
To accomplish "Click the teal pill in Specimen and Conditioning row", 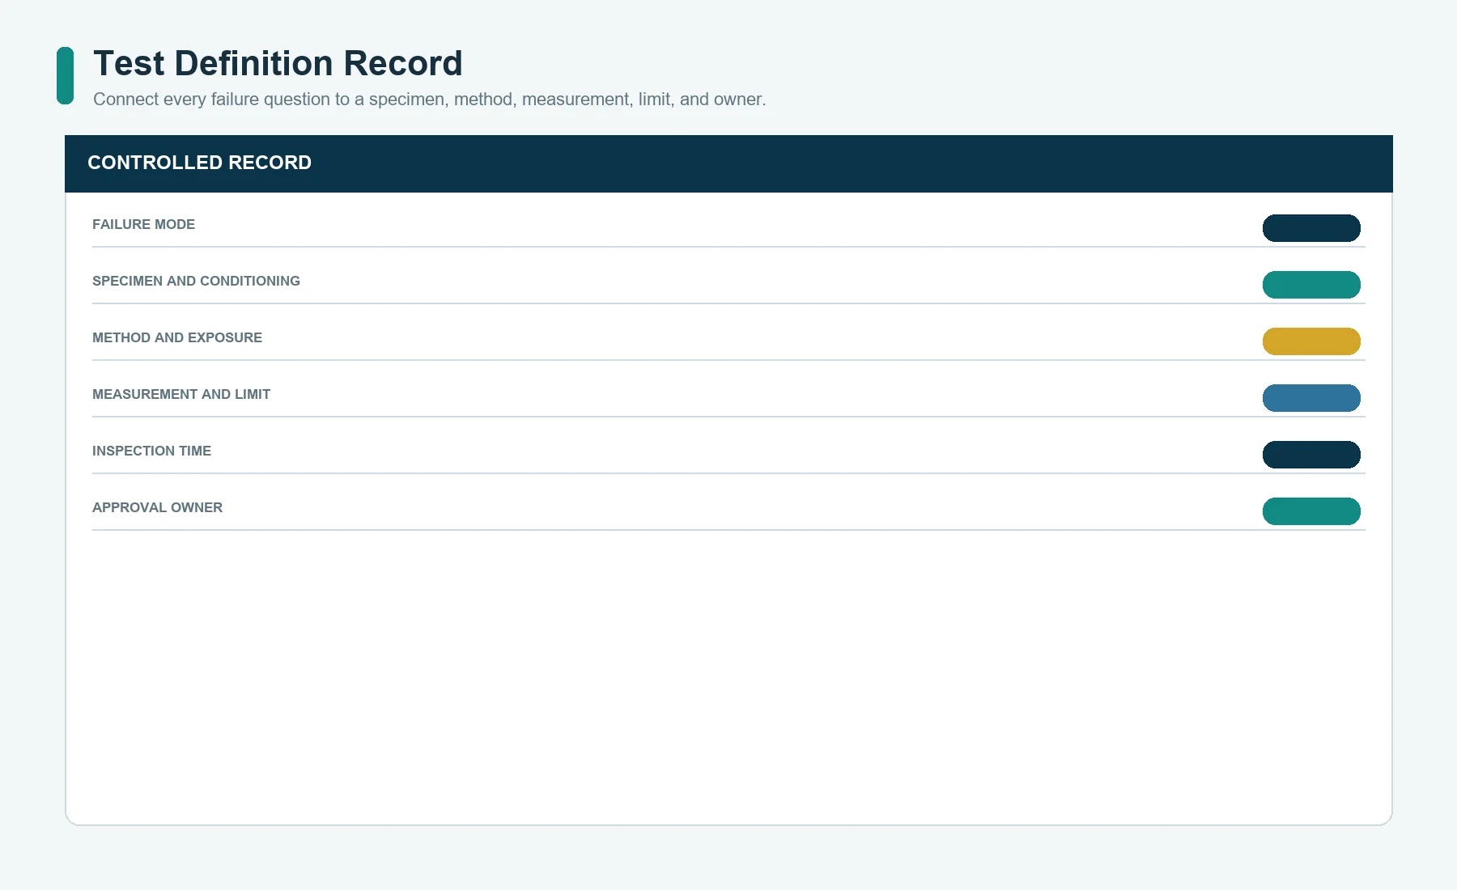I will pyautogui.click(x=1311, y=285).
